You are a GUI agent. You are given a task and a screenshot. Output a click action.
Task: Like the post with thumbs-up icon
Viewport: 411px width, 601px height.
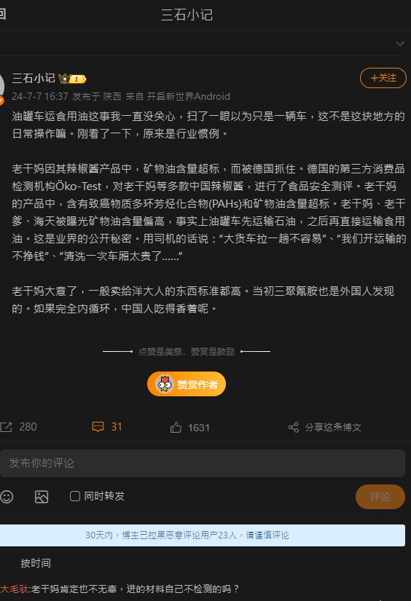(x=176, y=428)
